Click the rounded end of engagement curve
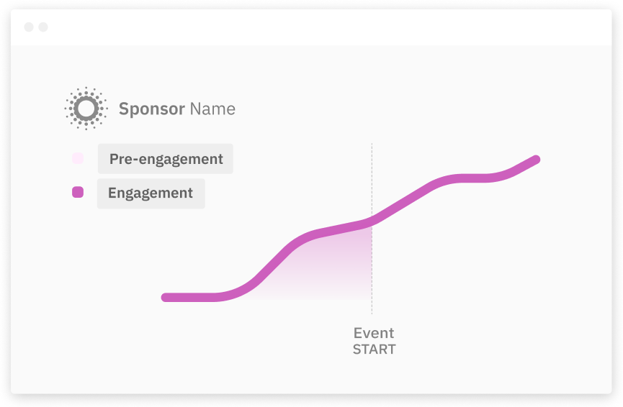The image size is (623, 407). [x=536, y=160]
